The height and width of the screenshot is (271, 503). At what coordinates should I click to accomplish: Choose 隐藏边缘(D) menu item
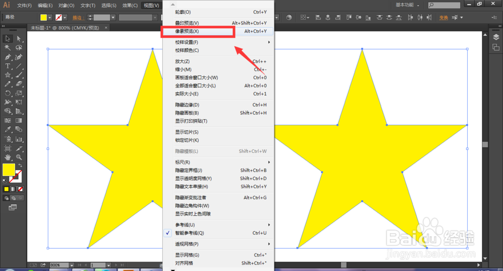click(218, 105)
